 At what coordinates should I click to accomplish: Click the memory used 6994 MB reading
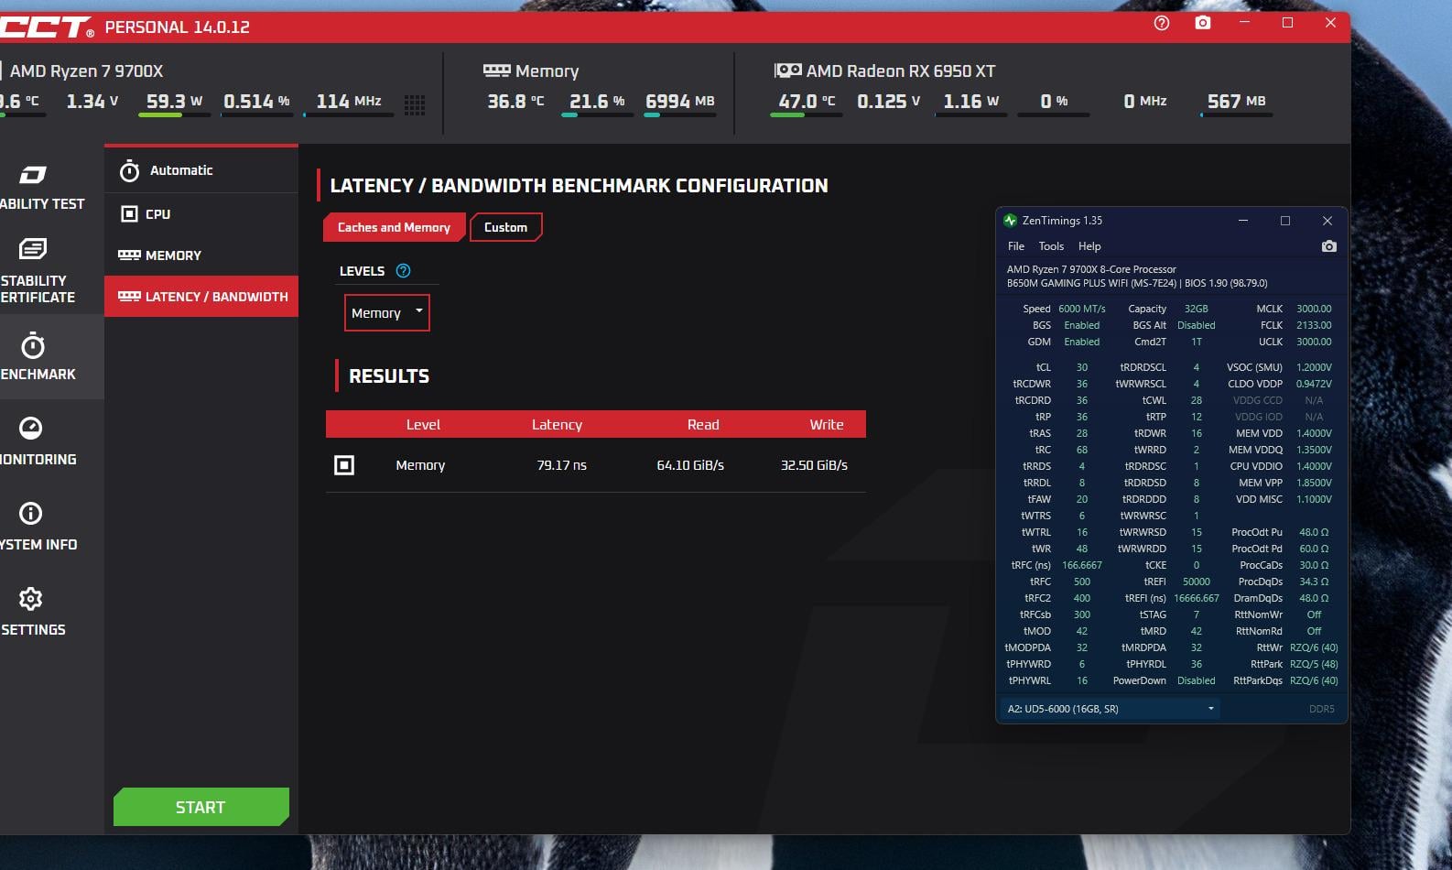(x=679, y=101)
